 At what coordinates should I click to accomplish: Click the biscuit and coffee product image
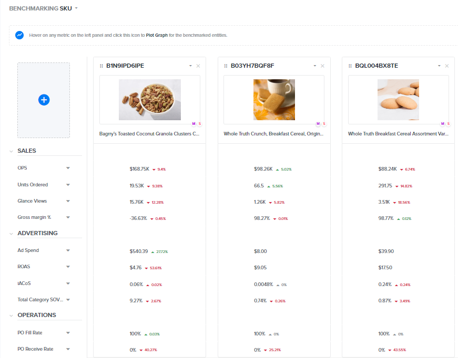click(274, 100)
